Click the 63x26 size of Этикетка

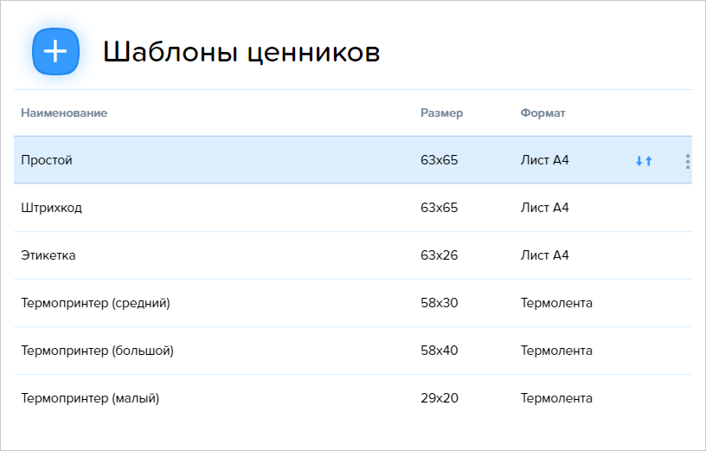[439, 255]
